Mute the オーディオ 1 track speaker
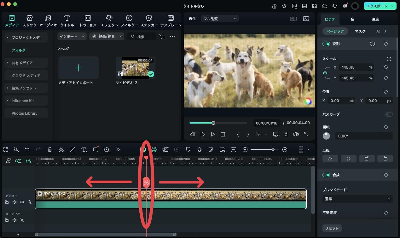Screen dimensions: 400x238 point(14,220)
